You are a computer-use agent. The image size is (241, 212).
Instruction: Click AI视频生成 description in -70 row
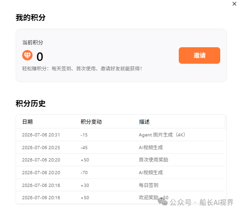151,173
